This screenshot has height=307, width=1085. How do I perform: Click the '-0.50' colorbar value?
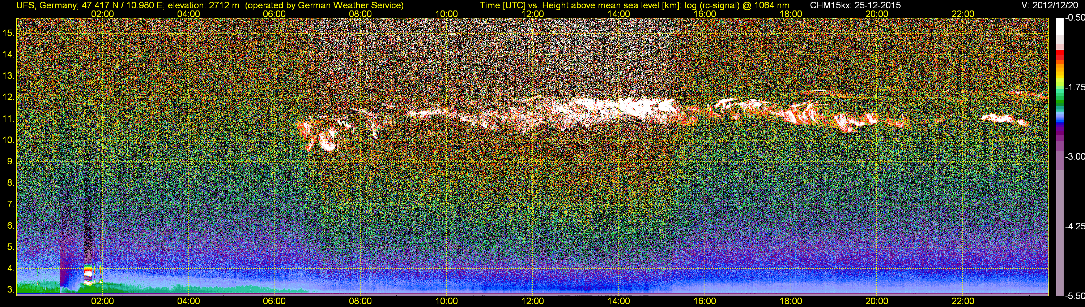coord(1075,18)
